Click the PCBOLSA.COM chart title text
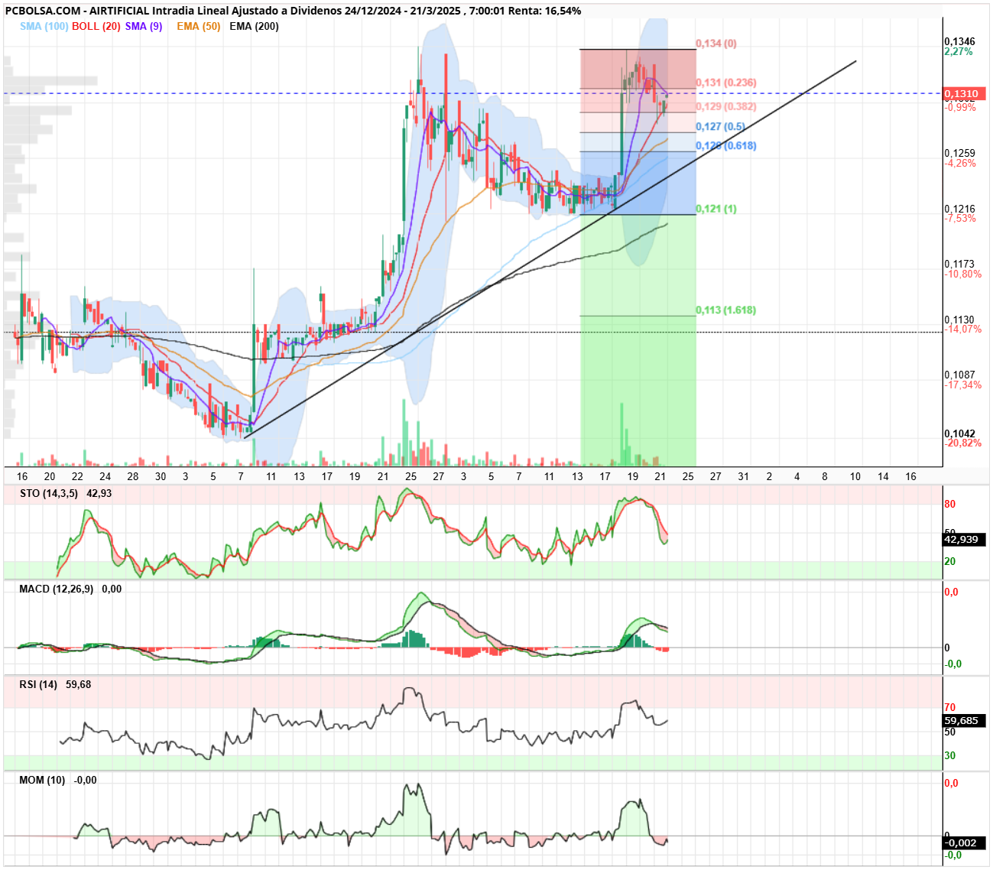This screenshot has height=870, width=993. click(x=43, y=11)
